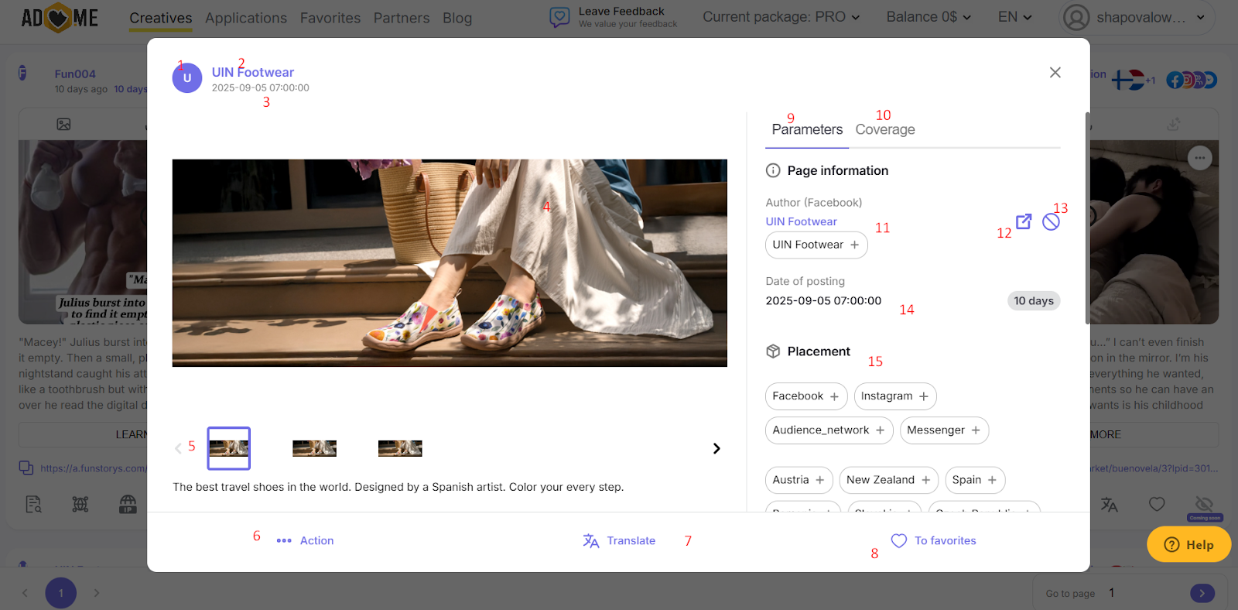Screen dimensions: 1238x610
Task: Open the Balance dropdown
Action: 929,17
